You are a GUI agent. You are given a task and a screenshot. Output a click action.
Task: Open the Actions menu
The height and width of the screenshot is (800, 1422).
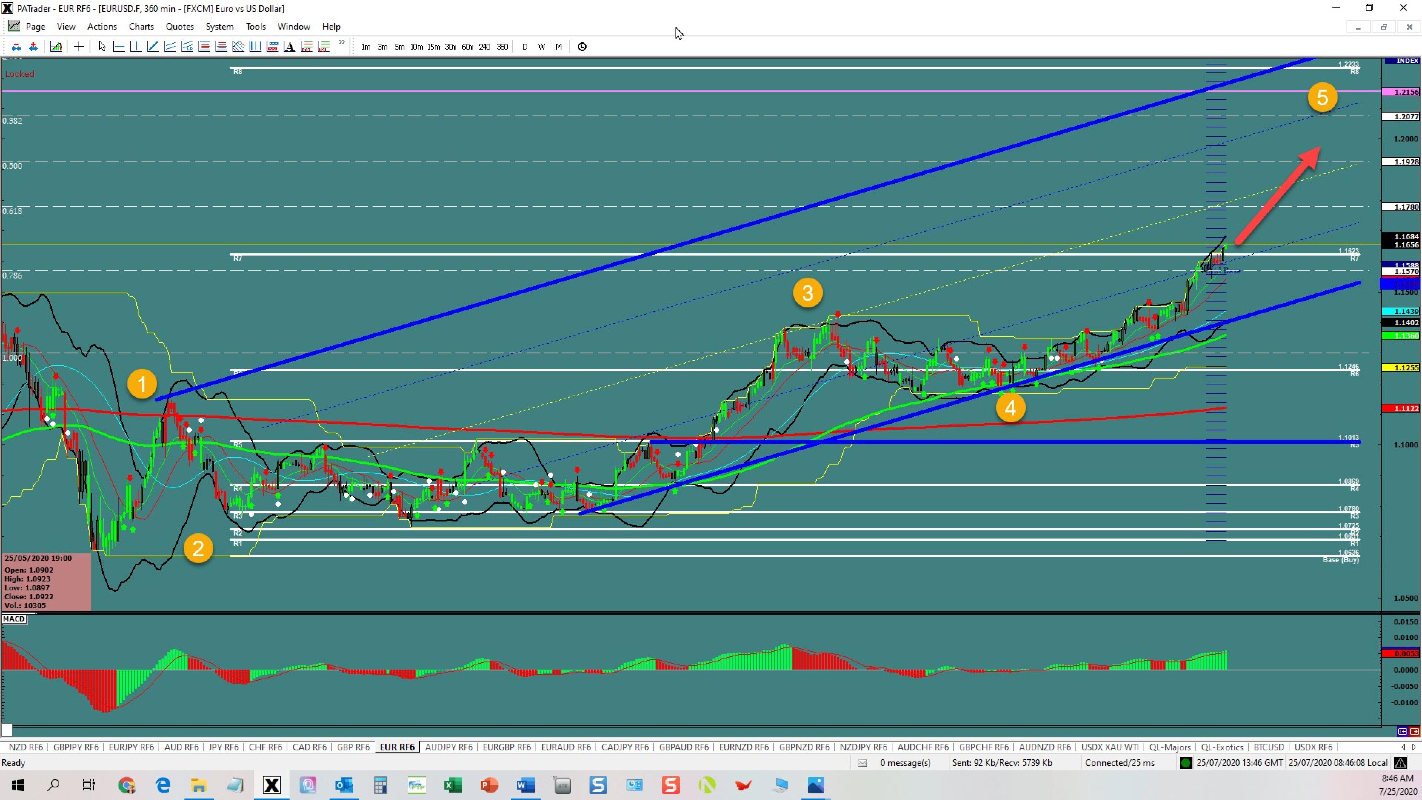pos(102,27)
